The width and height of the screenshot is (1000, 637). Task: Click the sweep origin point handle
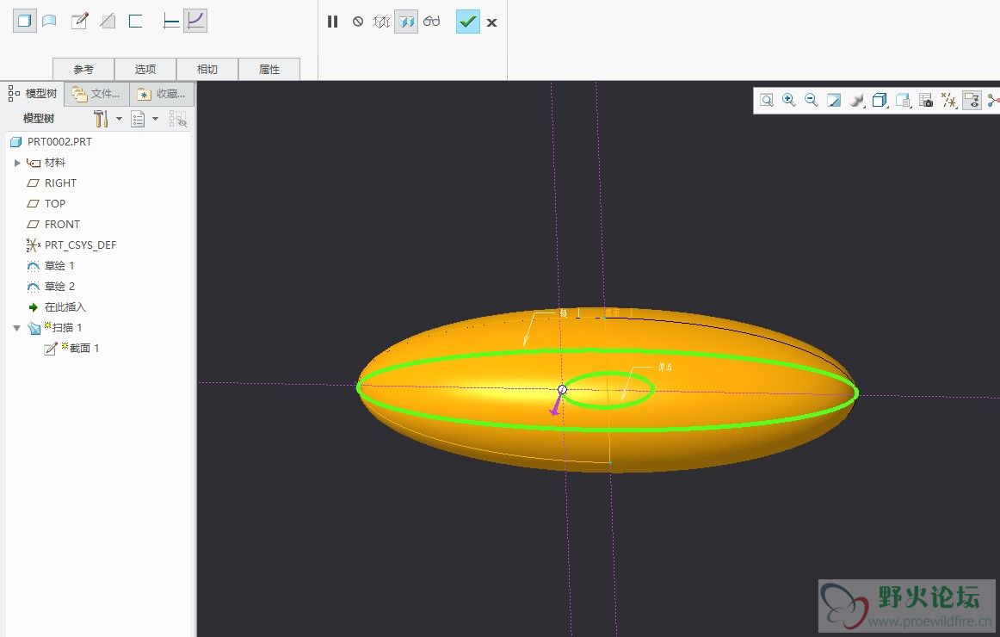562,389
